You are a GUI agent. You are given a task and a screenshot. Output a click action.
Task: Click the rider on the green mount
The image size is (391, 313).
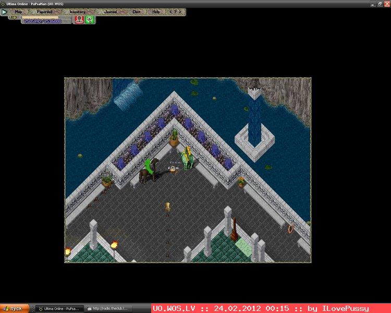pyautogui.click(x=187, y=158)
